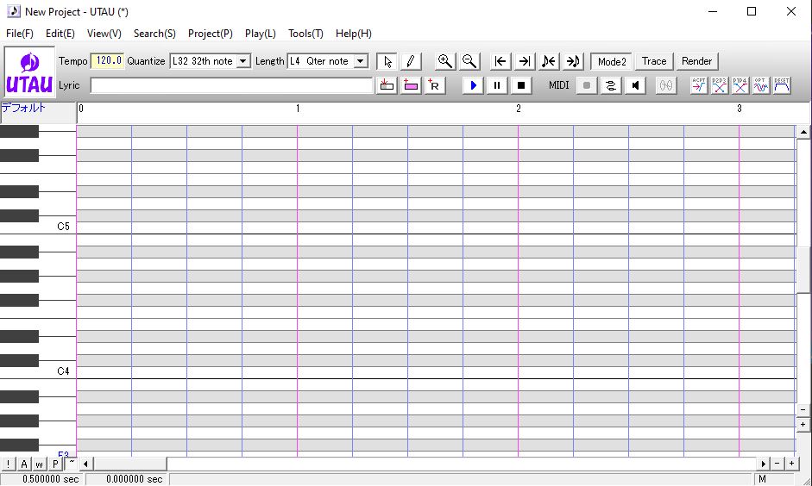812x486 pixels.
Task: Start playback with the blue play button
Action: [473, 85]
